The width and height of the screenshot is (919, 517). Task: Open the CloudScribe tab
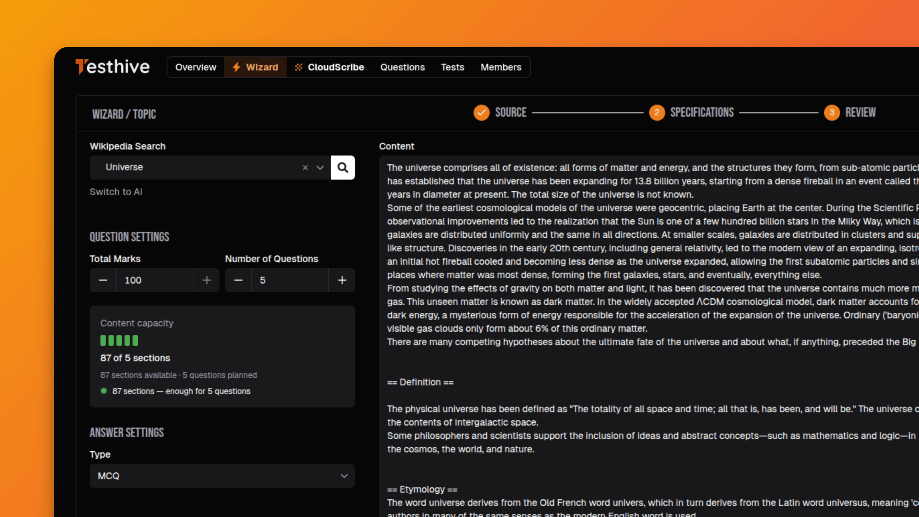tap(329, 67)
